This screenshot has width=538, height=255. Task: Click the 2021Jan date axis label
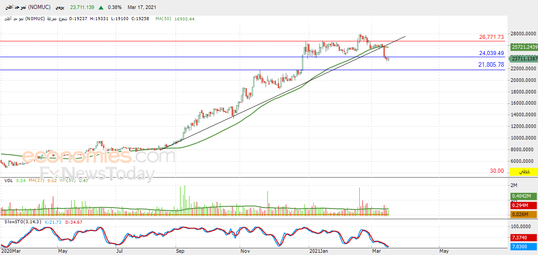pos(318,251)
